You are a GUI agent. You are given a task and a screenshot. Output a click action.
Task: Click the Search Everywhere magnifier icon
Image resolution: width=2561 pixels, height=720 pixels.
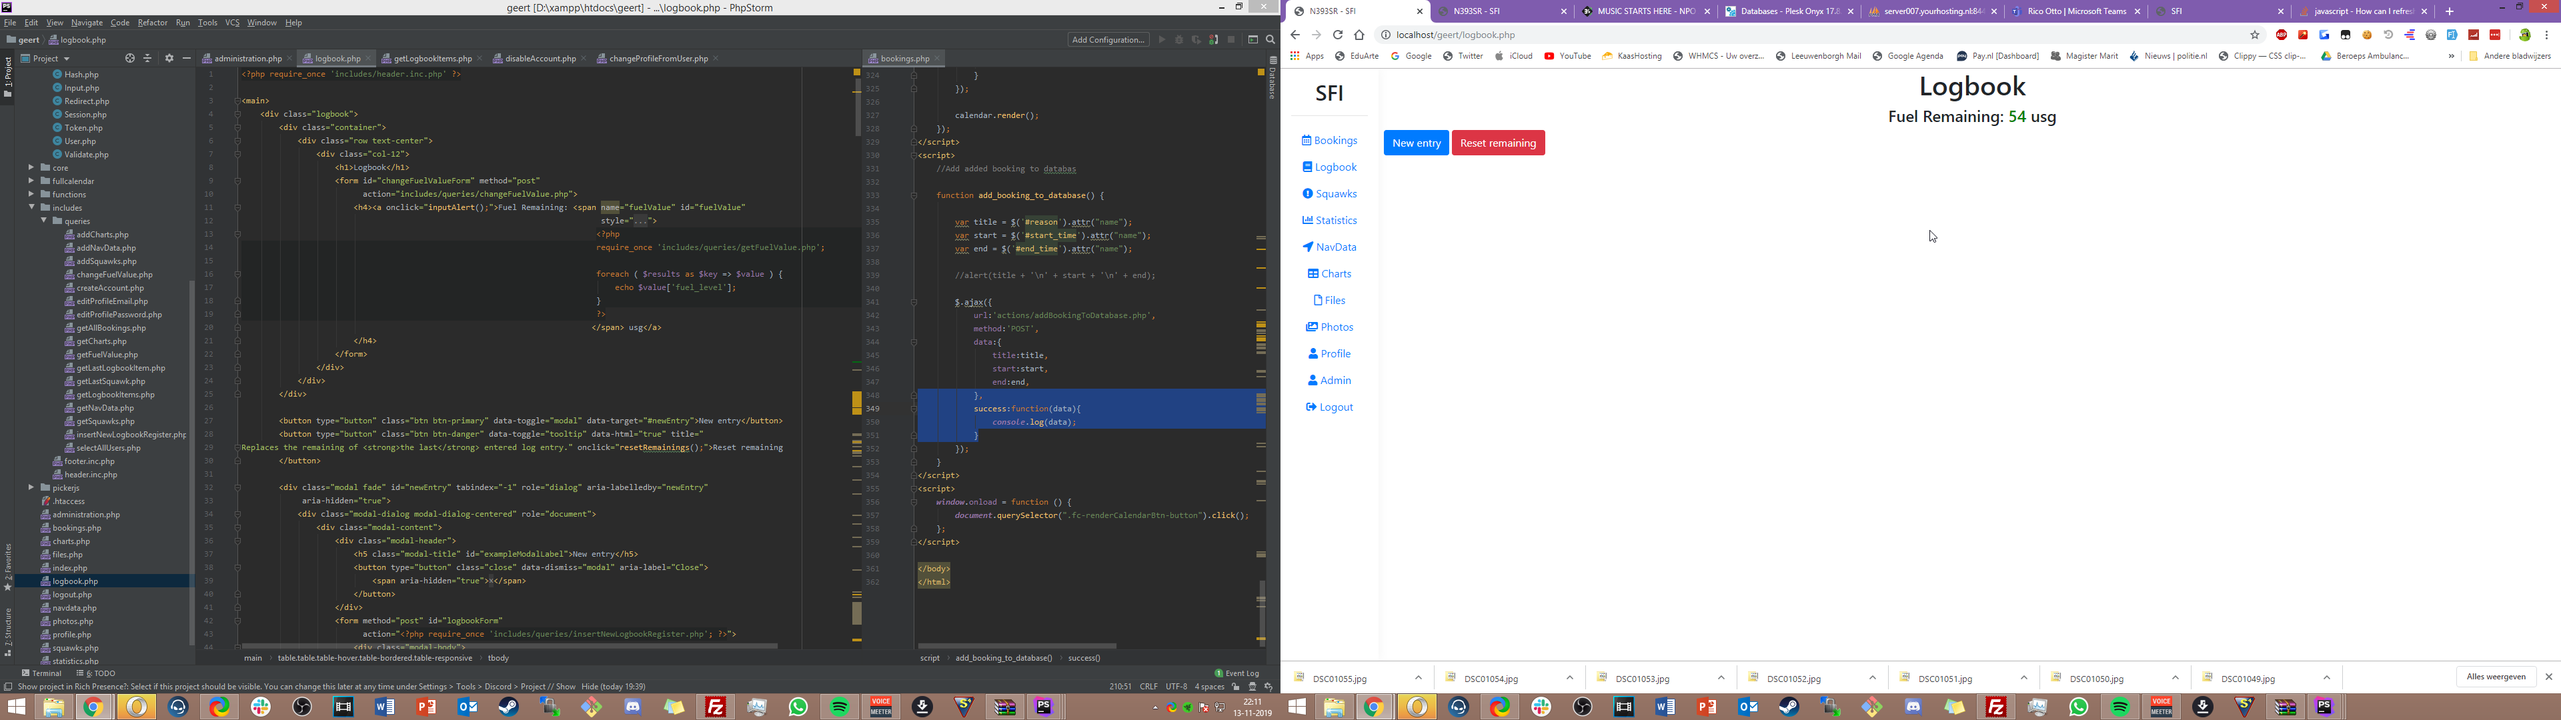coord(1270,40)
